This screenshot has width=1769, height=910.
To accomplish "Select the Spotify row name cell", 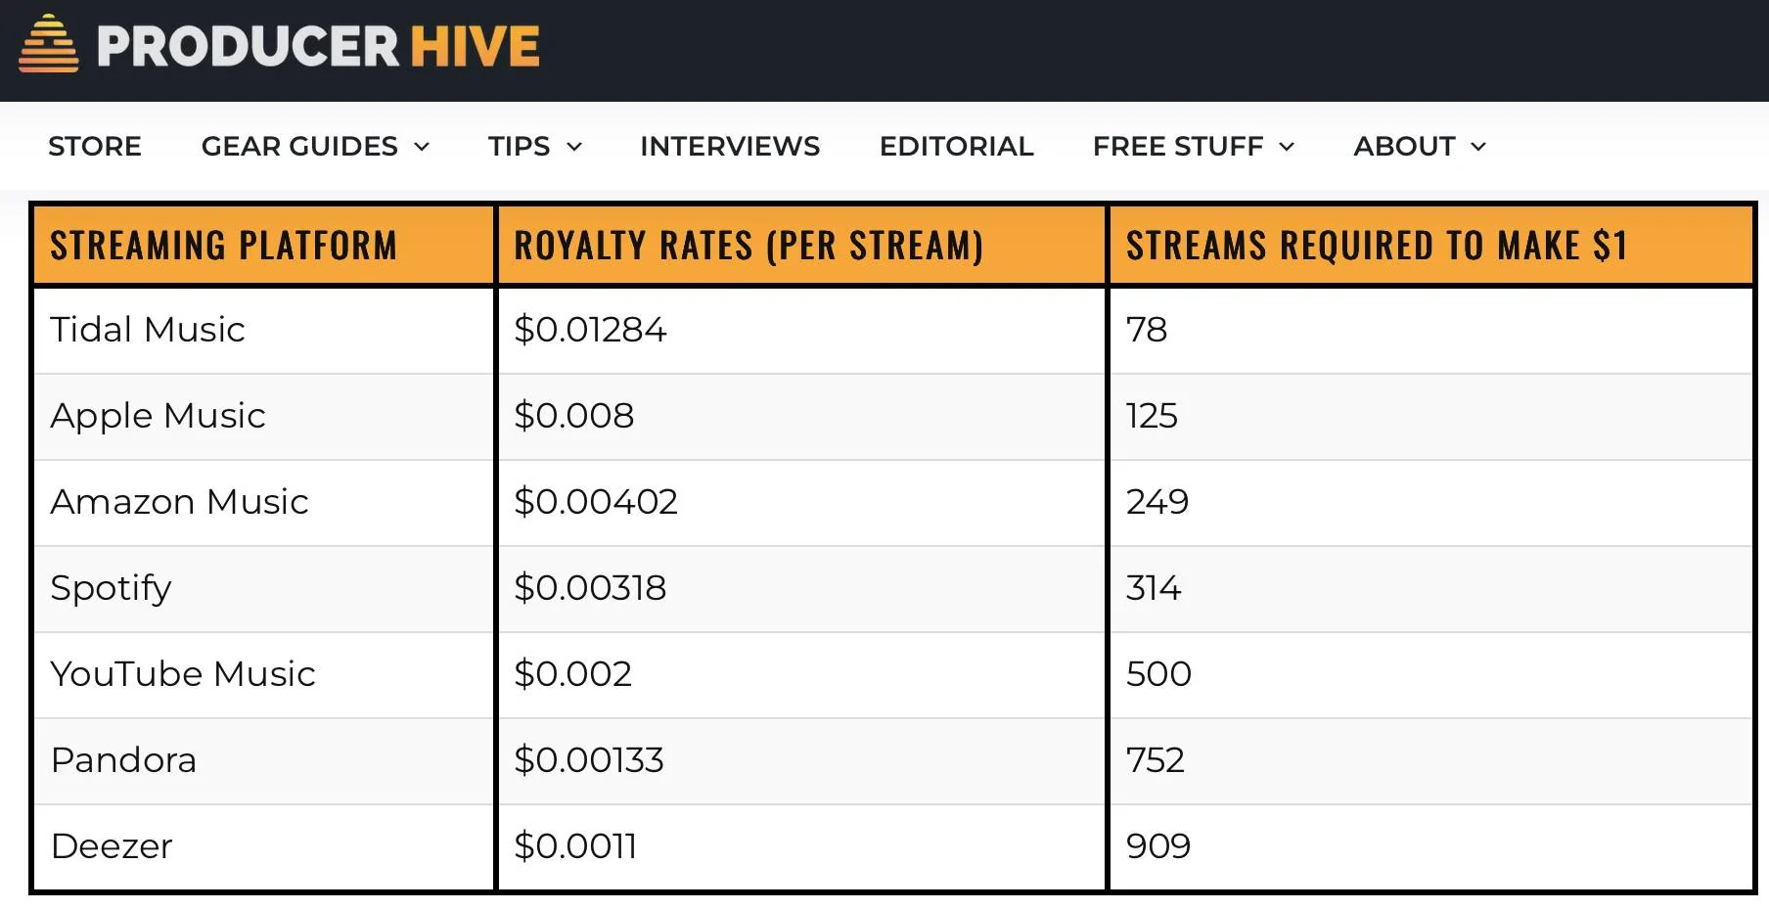I will pyautogui.click(x=264, y=588).
